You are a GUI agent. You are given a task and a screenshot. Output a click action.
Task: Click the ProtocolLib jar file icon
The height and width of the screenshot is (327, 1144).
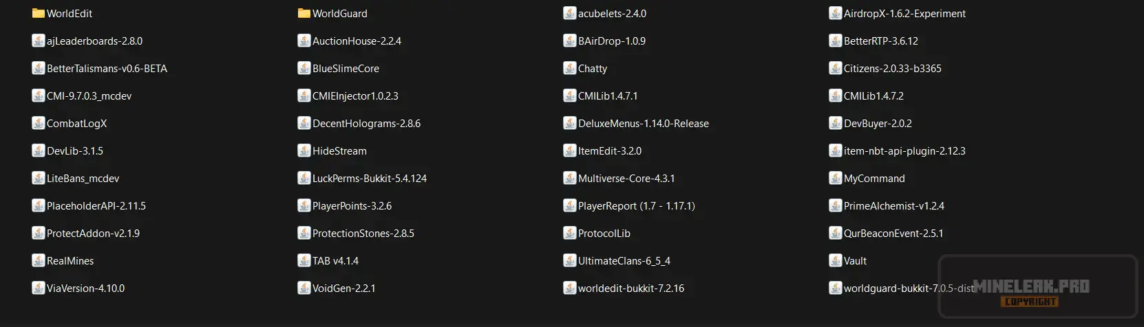[x=570, y=233]
